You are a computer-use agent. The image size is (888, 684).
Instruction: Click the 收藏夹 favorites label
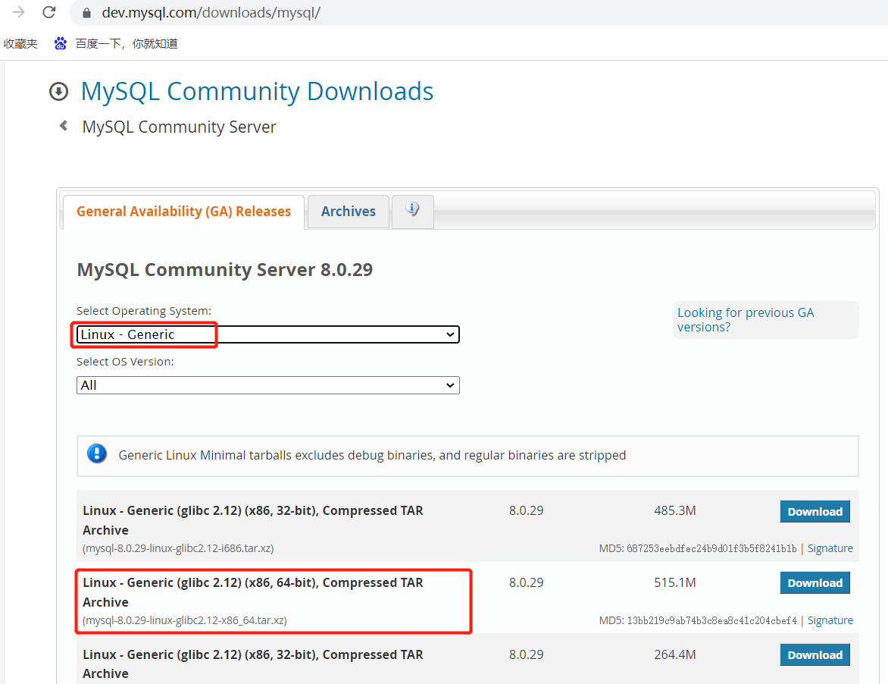pos(20,44)
